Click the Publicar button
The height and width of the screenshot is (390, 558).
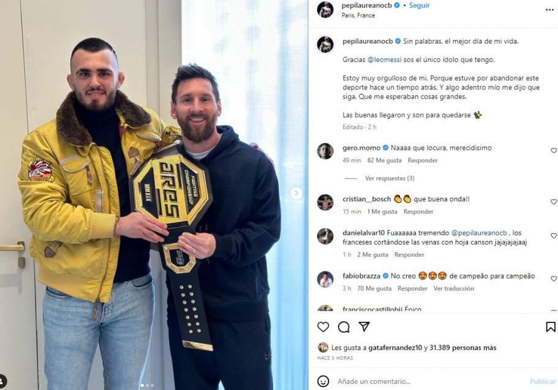point(543,381)
